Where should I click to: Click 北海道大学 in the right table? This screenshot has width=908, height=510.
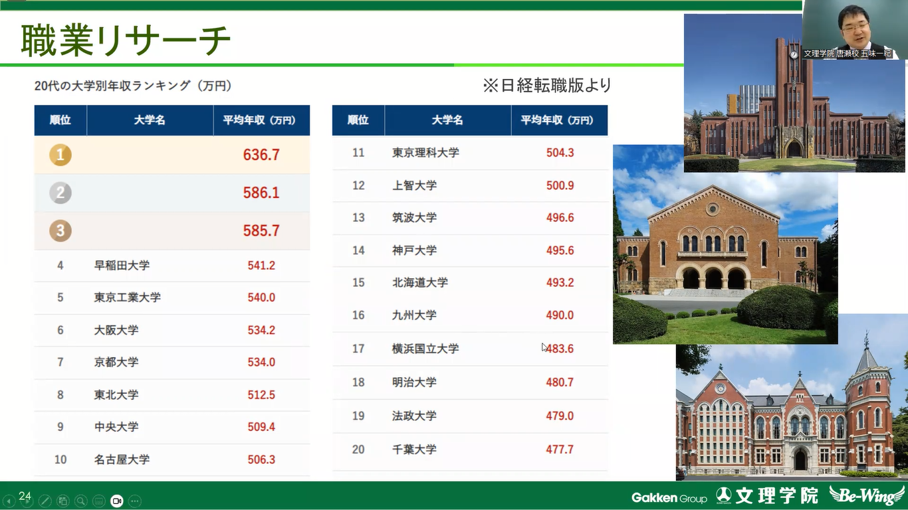[x=420, y=282]
